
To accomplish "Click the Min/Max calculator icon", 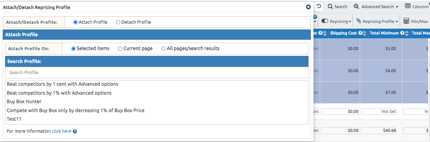I will (x=406, y=21).
